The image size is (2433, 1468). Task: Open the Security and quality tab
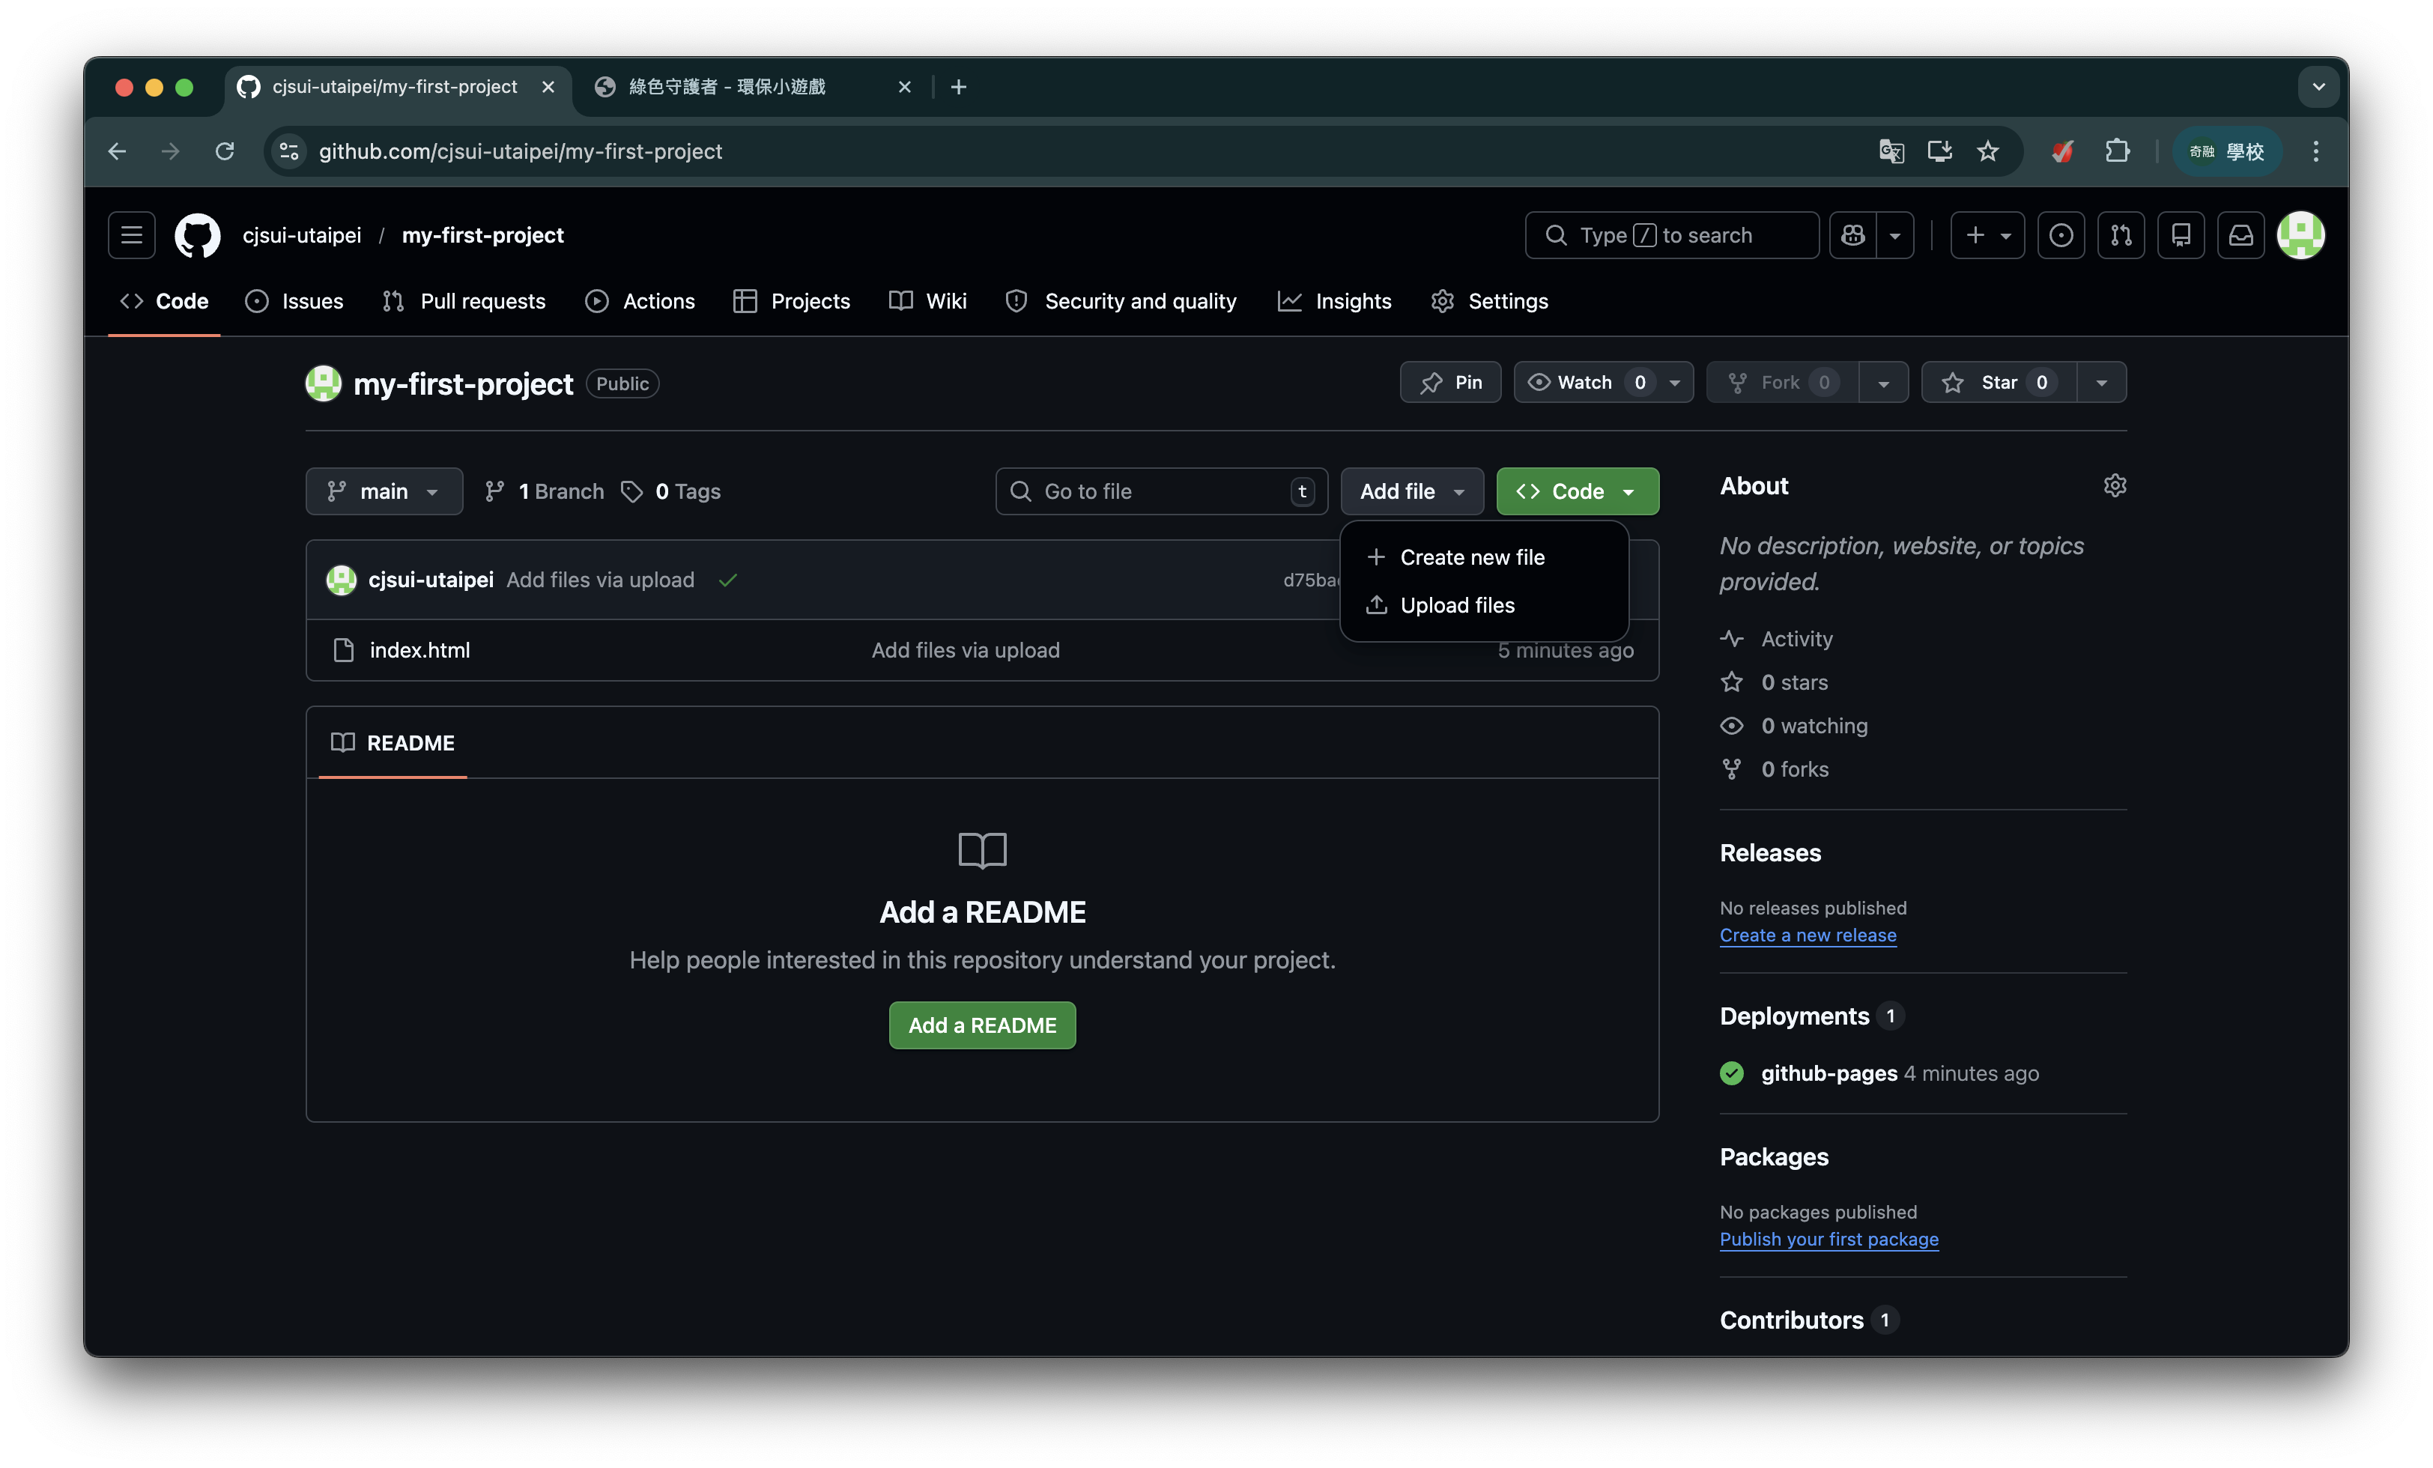pos(1121,301)
